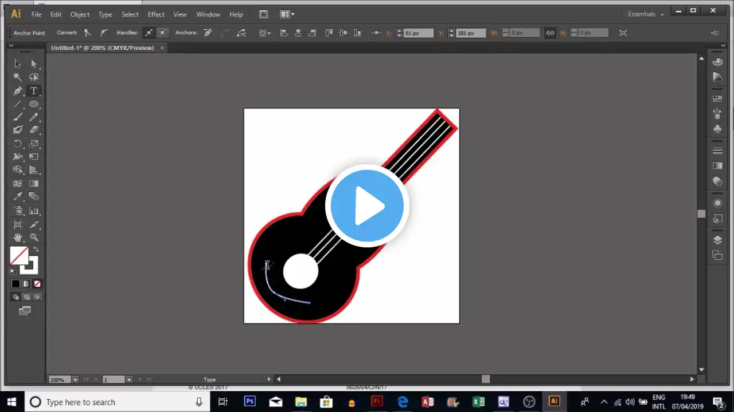The width and height of the screenshot is (734, 412).
Task: Open the zoom level dropdown
Action: coord(75,379)
